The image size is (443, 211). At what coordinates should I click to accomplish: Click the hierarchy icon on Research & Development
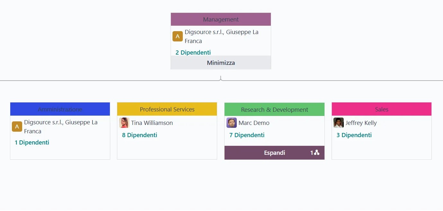pyautogui.click(x=316, y=153)
